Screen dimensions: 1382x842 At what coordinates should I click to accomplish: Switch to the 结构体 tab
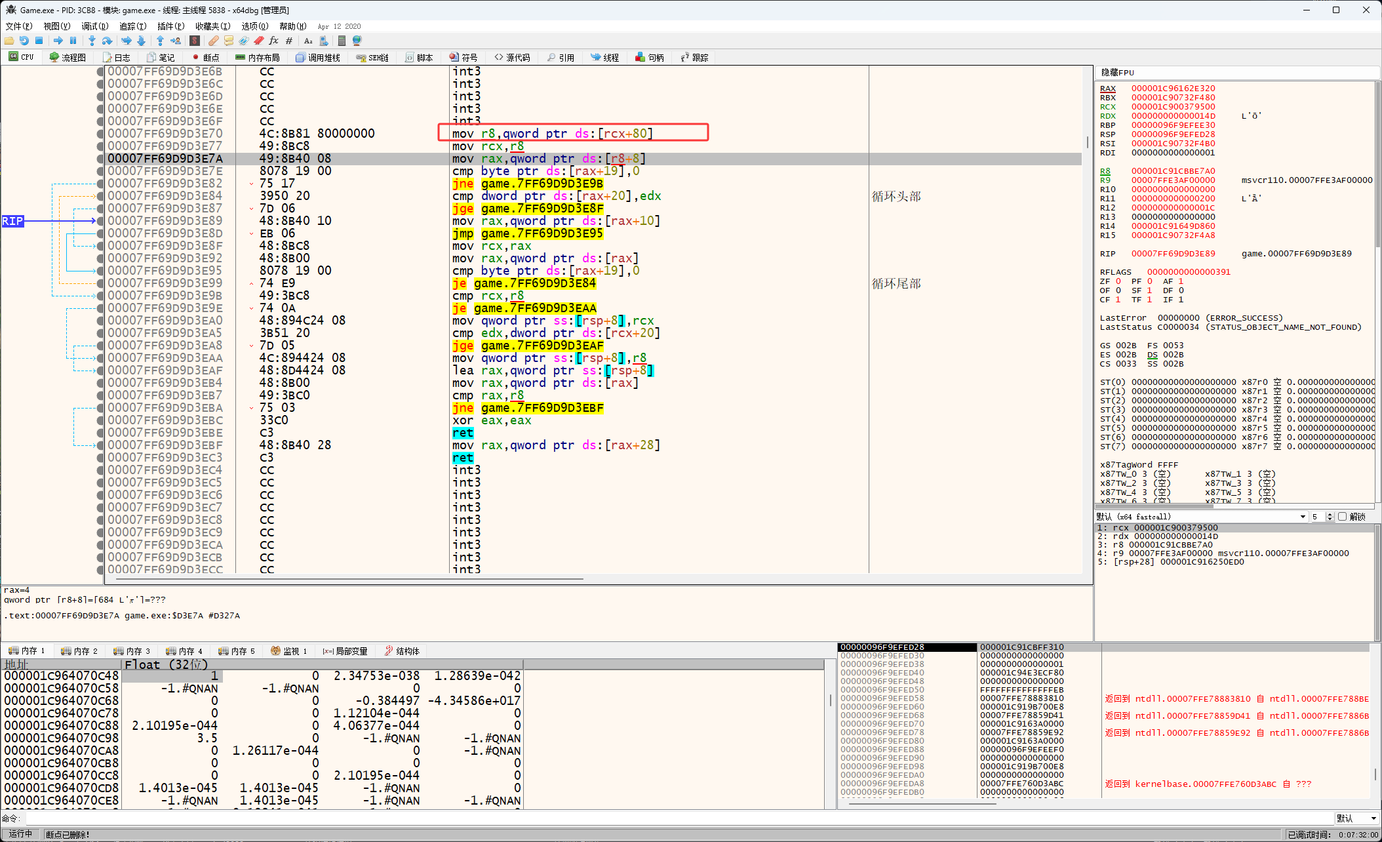402,651
